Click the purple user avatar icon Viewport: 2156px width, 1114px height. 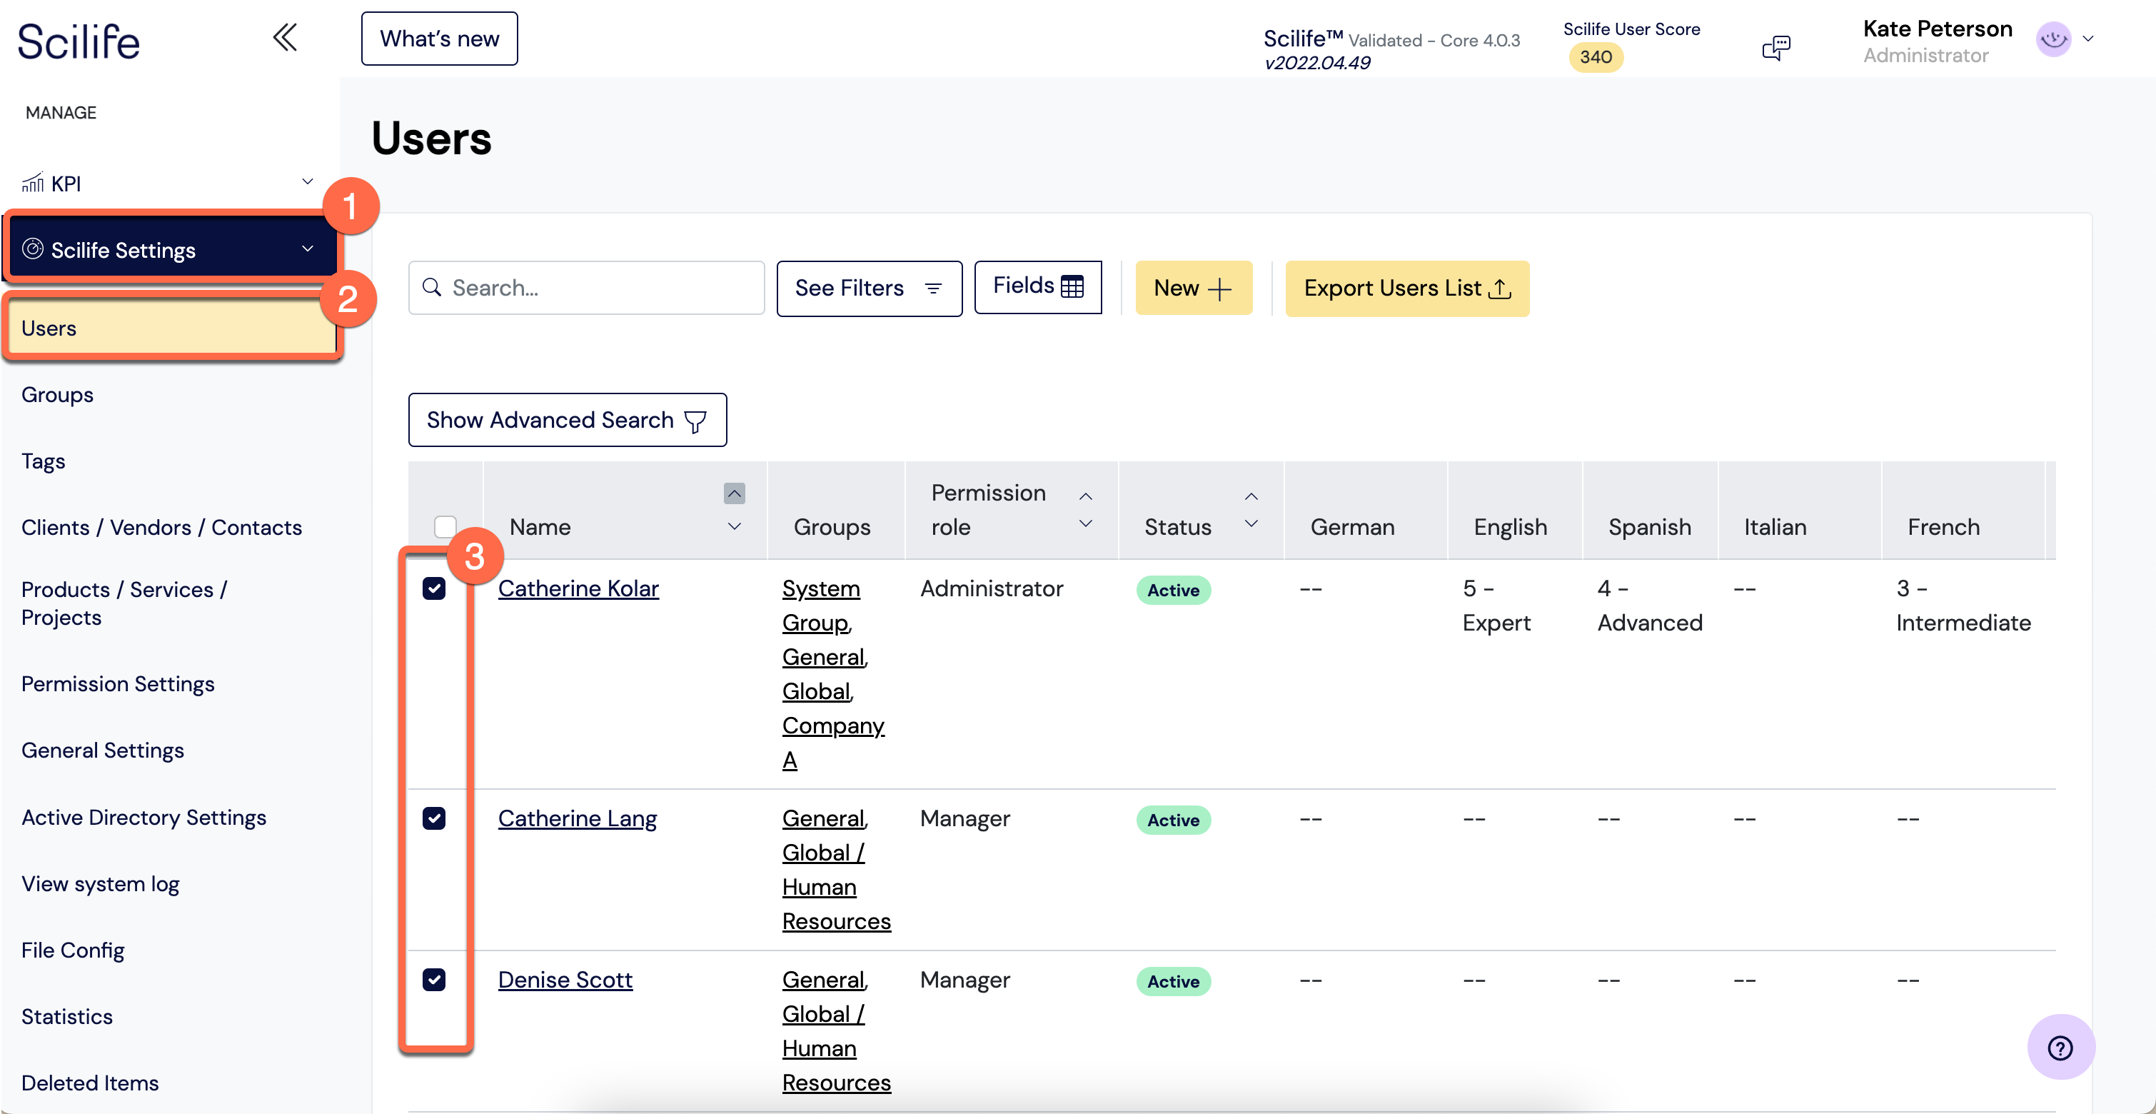click(2053, 39)
